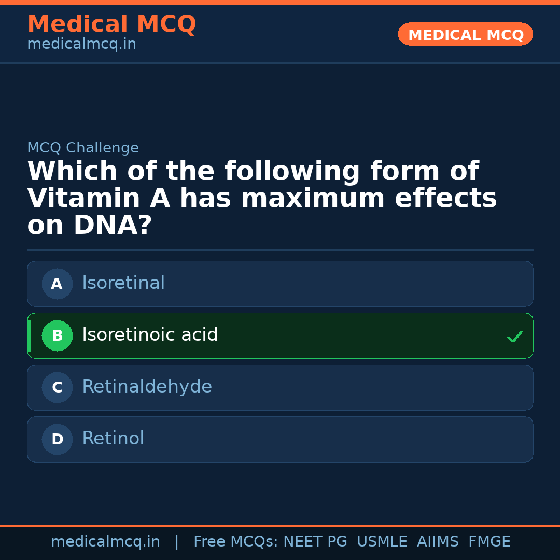Screen dimensions: 560x560
Task: Click USMLE in the footer
Action: pos(382,542)
